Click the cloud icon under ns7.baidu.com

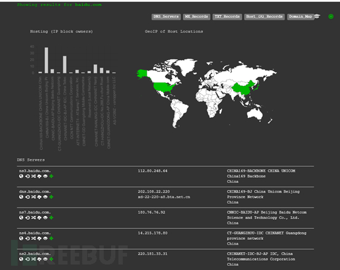click(39, 217)
